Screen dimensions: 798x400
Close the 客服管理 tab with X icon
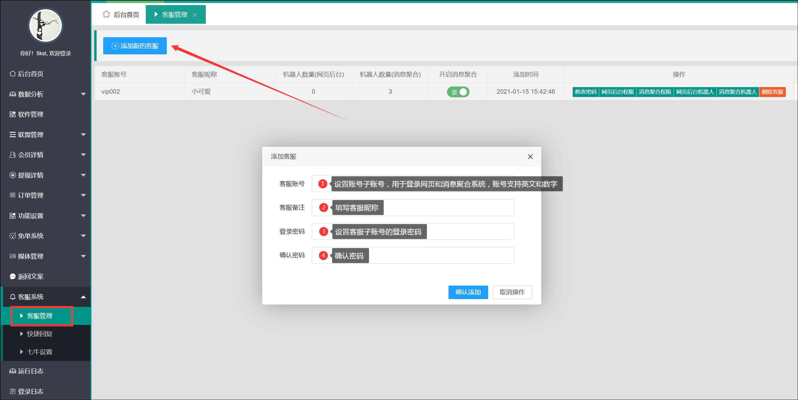tap(195, 15)
